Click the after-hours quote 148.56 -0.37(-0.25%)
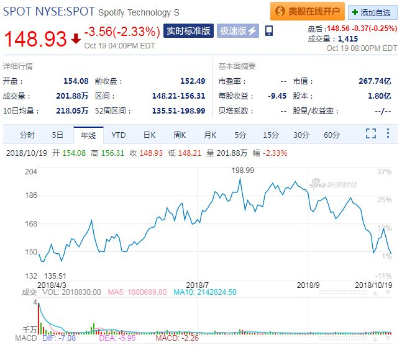 (362, 28)
